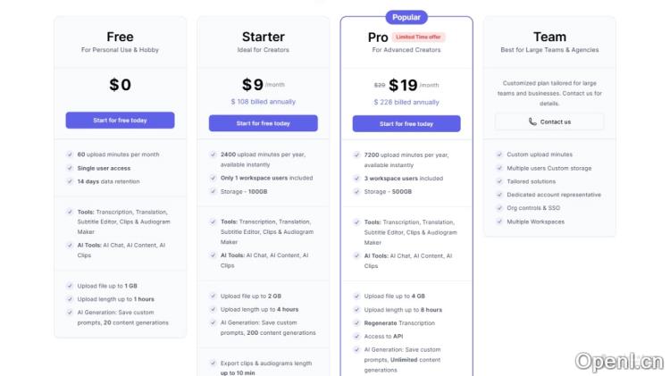This screenshot has height=376, width=670.
Task: Click checkmark beside Access to API
Action: coord(356,336)
